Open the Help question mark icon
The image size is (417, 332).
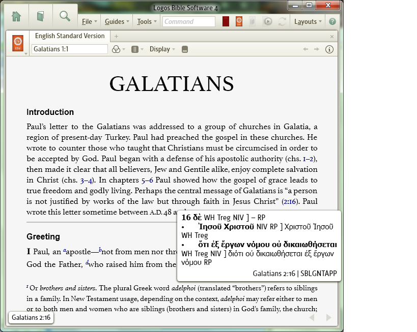click(x=332, y=21)
